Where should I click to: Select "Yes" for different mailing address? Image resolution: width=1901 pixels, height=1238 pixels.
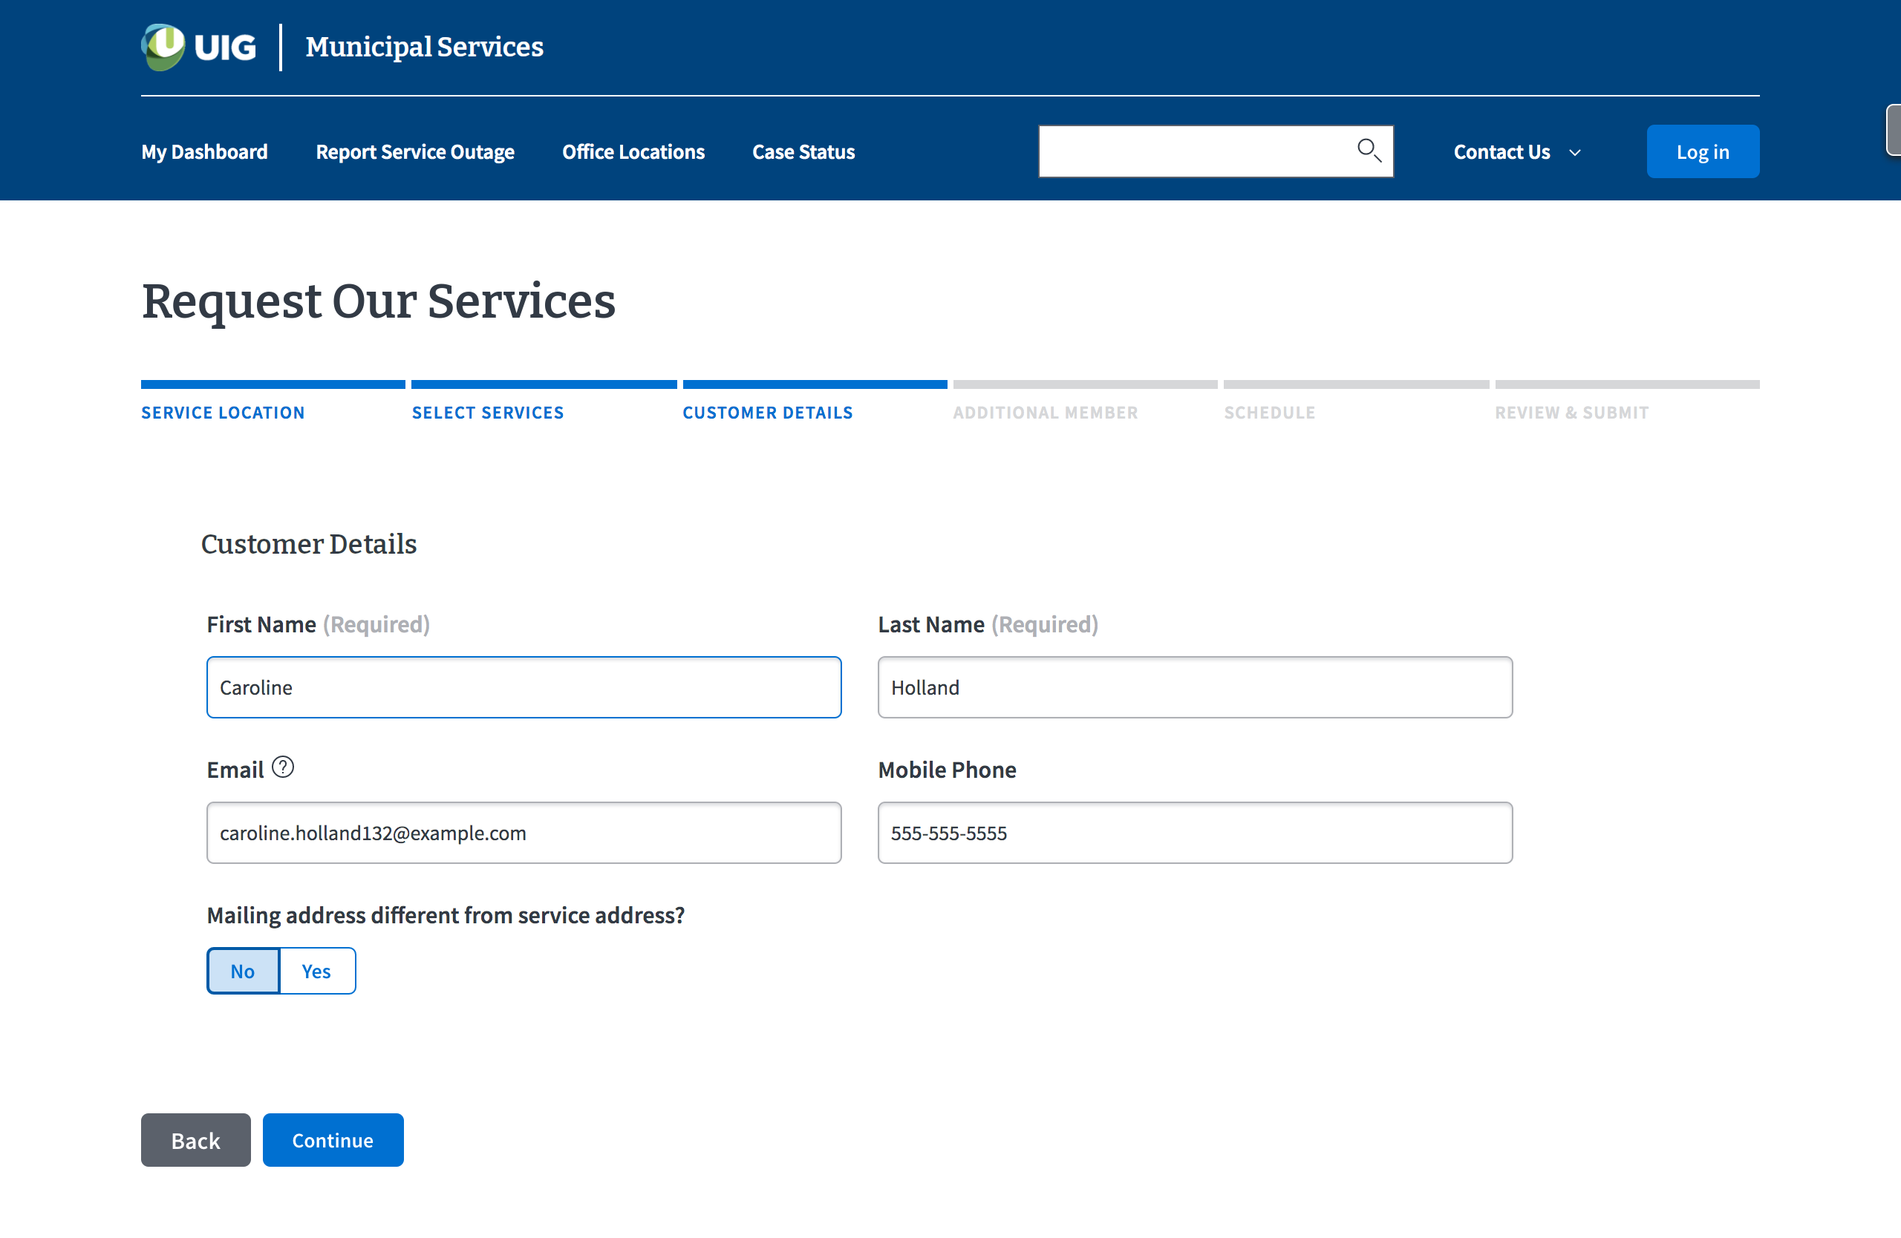(316, 971)
